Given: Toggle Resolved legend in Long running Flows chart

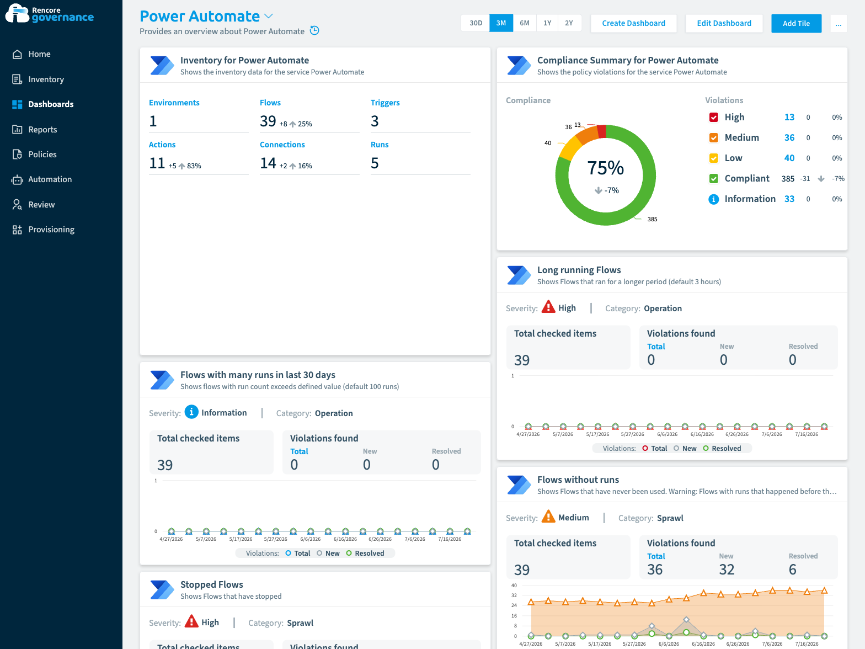Looking at the screenshot, I should (x=722, y=449).
